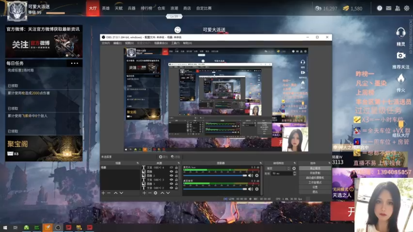The height and width of the screenshot is (232, 413).
Task: Click OBS 开始录制 button
Action: point(315,173)
